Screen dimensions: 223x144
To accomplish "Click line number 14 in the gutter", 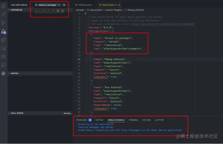I will click(79, 59).
